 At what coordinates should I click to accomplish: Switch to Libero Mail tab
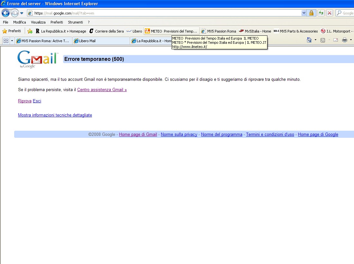(101, 41)
